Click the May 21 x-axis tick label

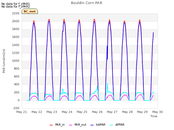pos(22,112)
